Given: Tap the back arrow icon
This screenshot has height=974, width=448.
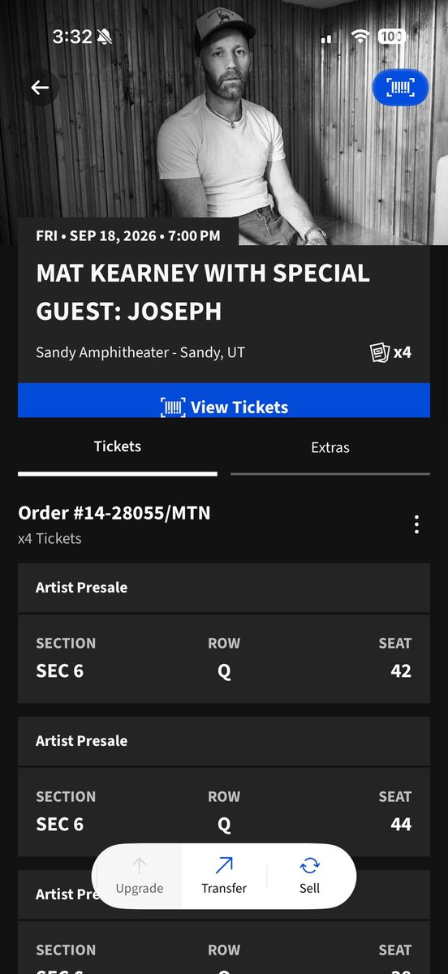Looking at the screenshot, I should point(40,88).
